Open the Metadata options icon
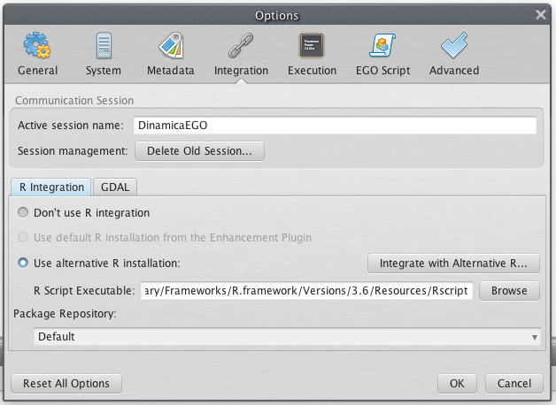This screenshot has width=556, height=405. click(x=170, y=44)
